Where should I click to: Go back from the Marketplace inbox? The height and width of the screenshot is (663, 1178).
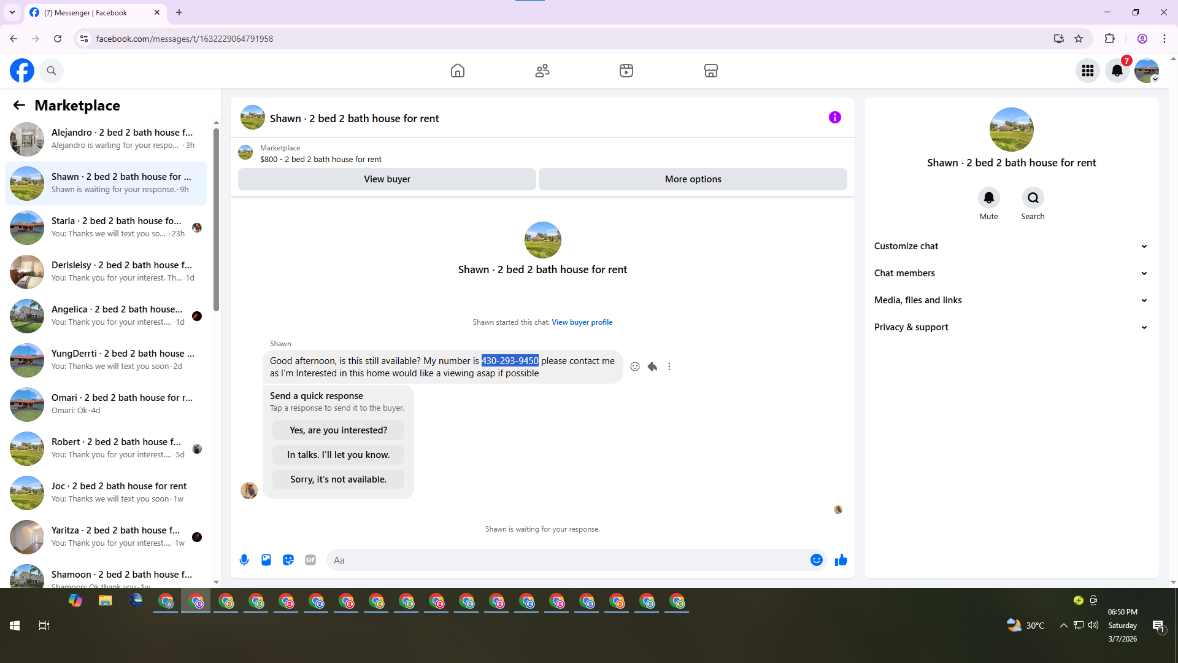(19, 105)
